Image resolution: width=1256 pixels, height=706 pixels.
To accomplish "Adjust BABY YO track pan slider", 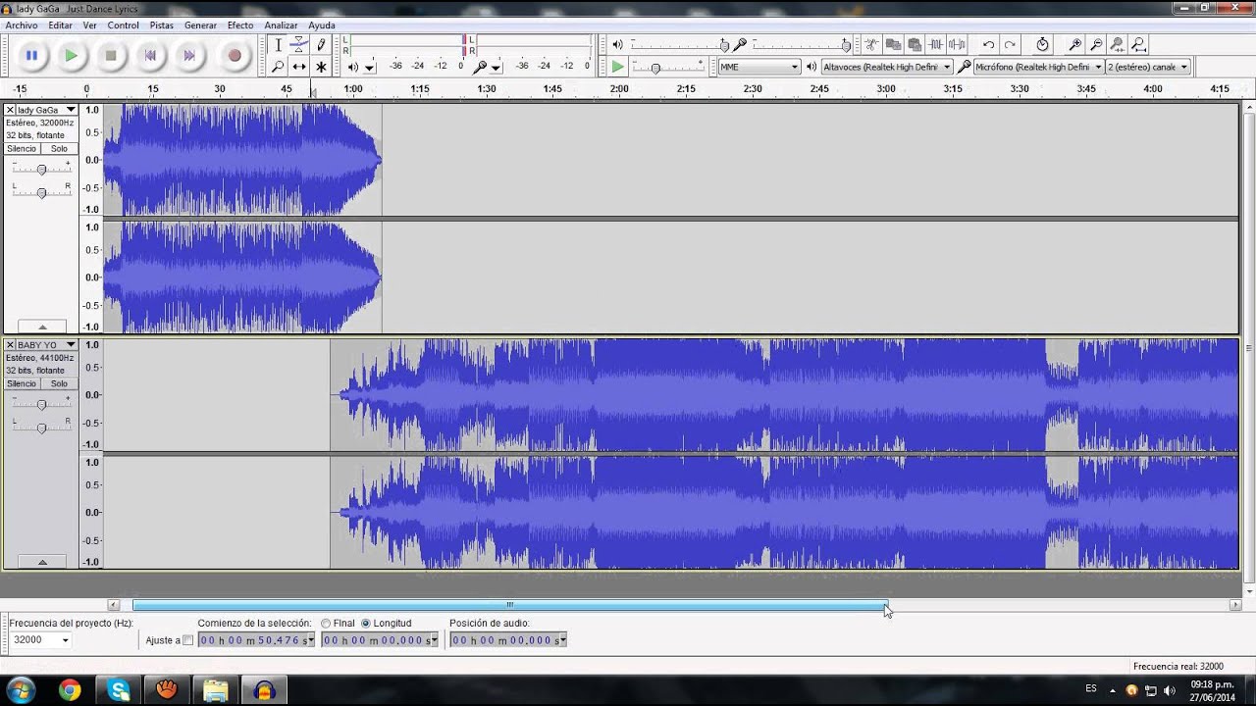I will (x=41, y=429).
